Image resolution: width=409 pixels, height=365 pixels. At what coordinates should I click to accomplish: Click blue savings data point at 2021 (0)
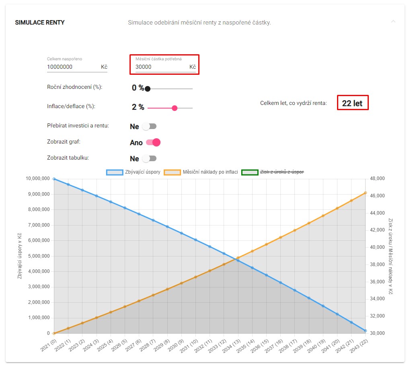pos(54,179)
